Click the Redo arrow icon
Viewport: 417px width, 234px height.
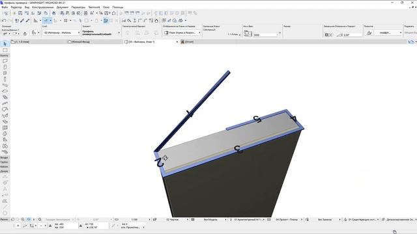click(x=10, y=20)
